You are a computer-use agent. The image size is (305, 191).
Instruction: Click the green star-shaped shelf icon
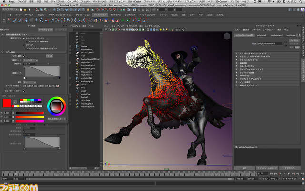click(123, 20)
